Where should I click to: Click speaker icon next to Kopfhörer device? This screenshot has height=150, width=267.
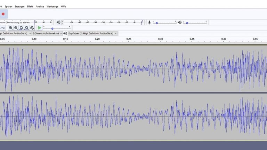[x=65, y=33]
